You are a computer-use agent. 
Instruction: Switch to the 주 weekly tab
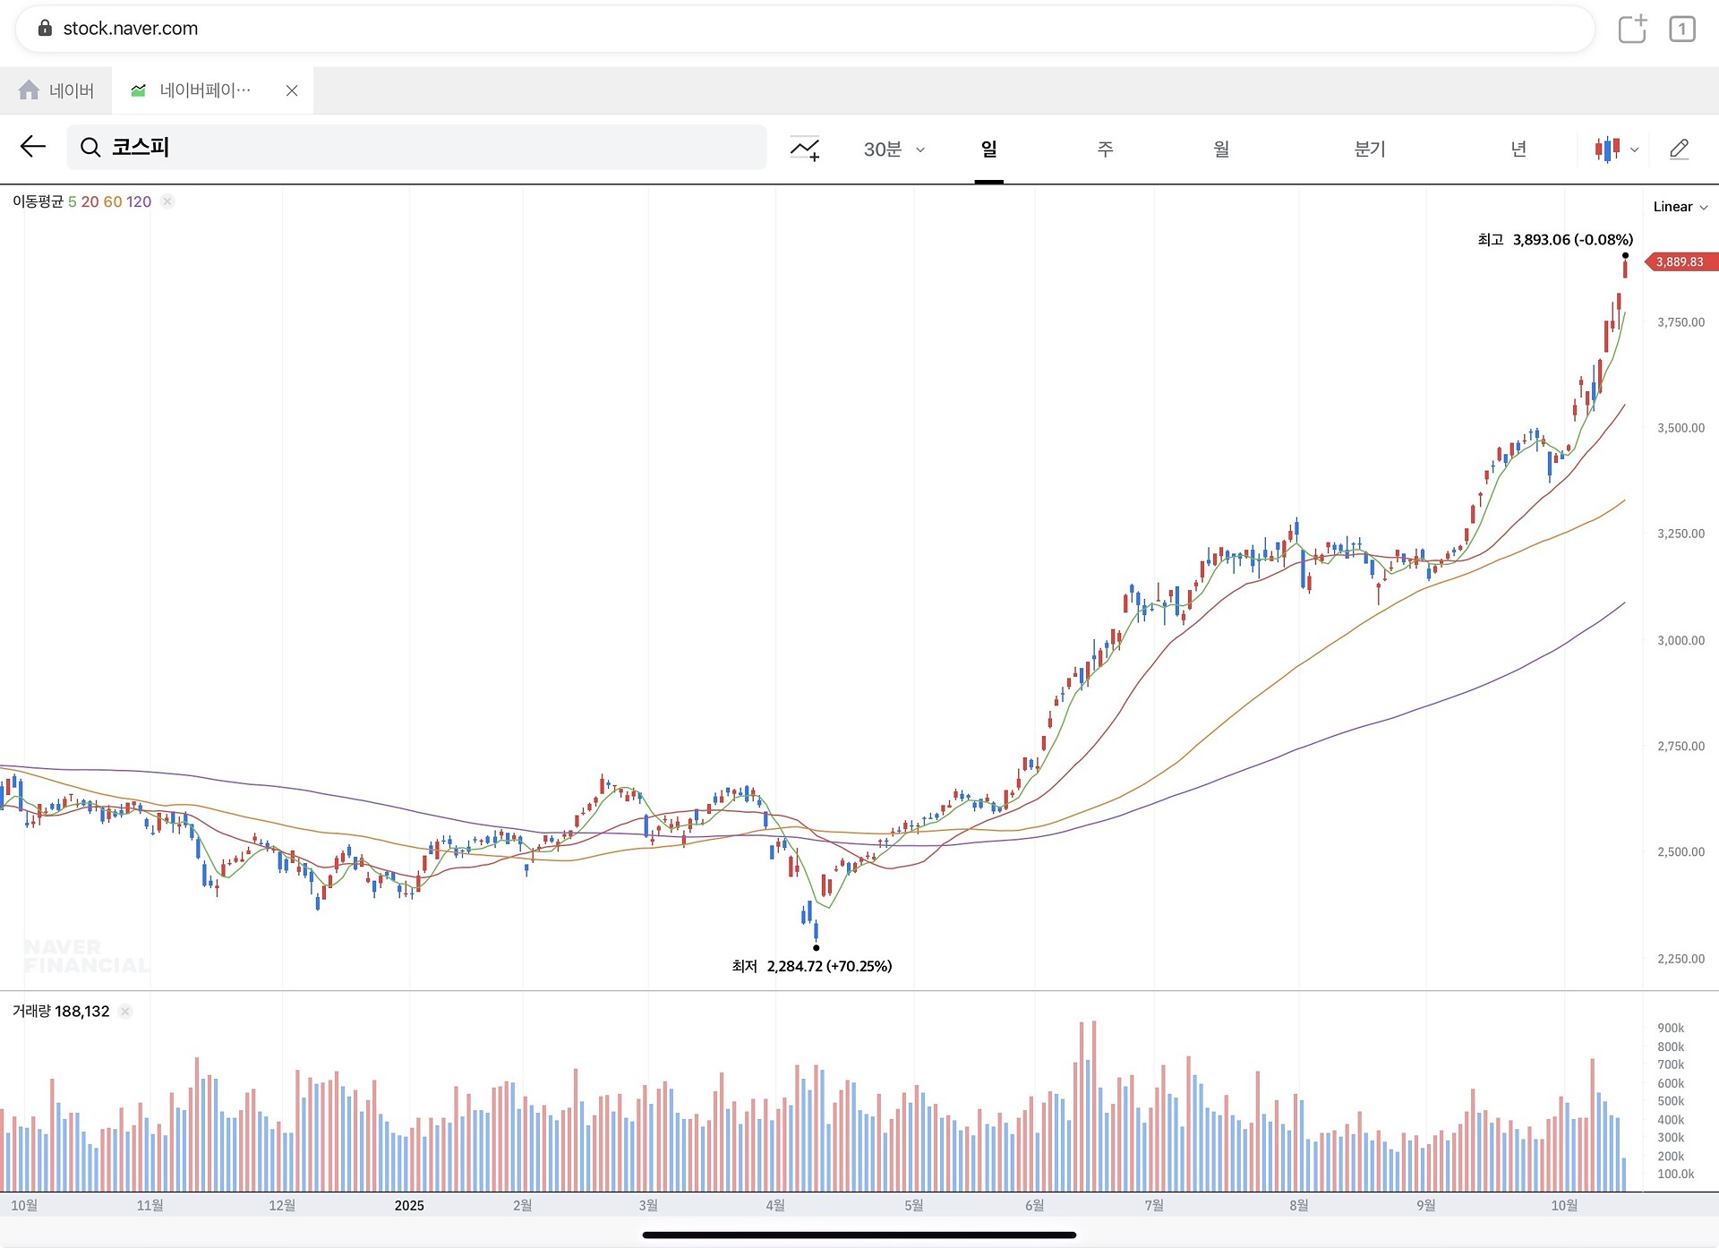point(1105,149)
